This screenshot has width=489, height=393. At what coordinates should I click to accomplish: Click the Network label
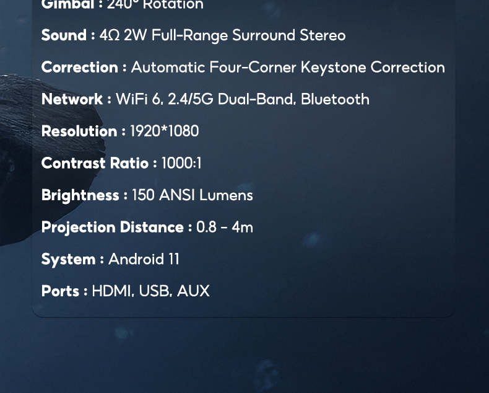[72, 99]
